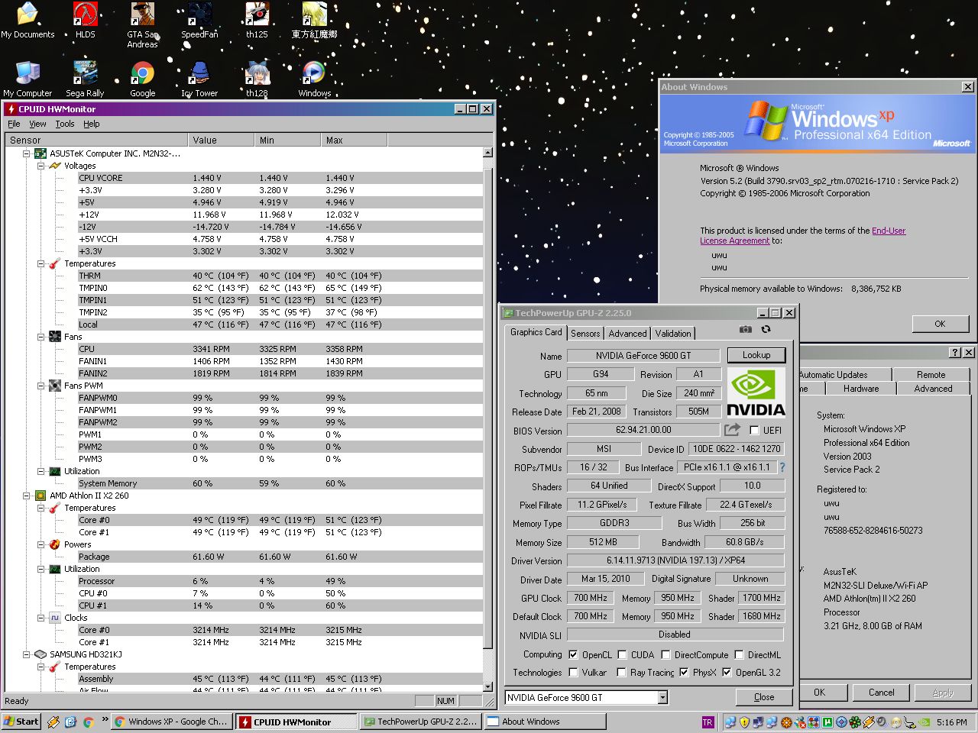This screenshot has width=978, height=733.
Task: Open uTorrent from the system tray
Action: tap(827, 722)
